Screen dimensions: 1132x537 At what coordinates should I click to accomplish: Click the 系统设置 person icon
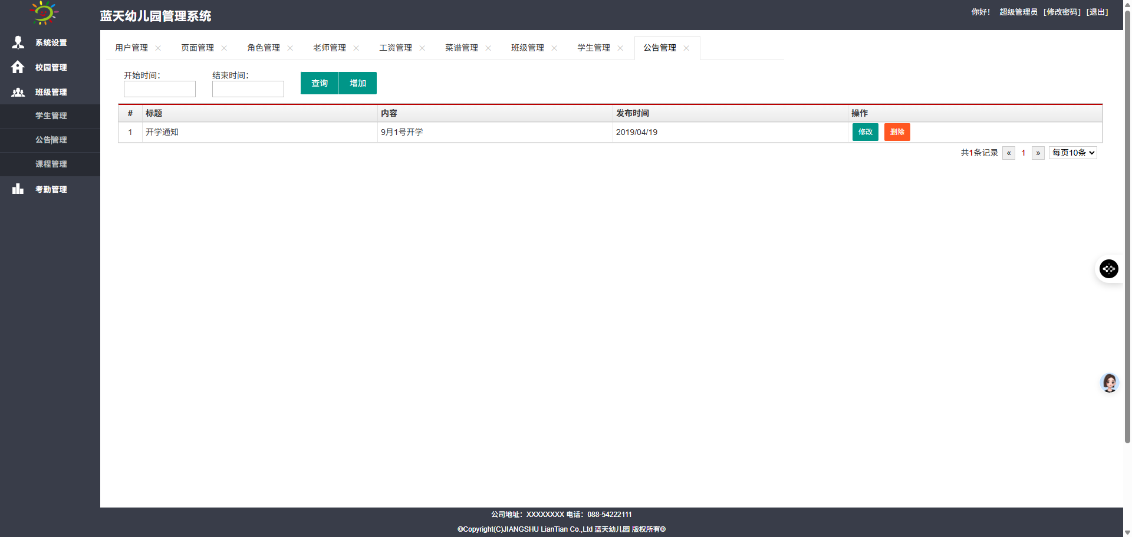18,42
